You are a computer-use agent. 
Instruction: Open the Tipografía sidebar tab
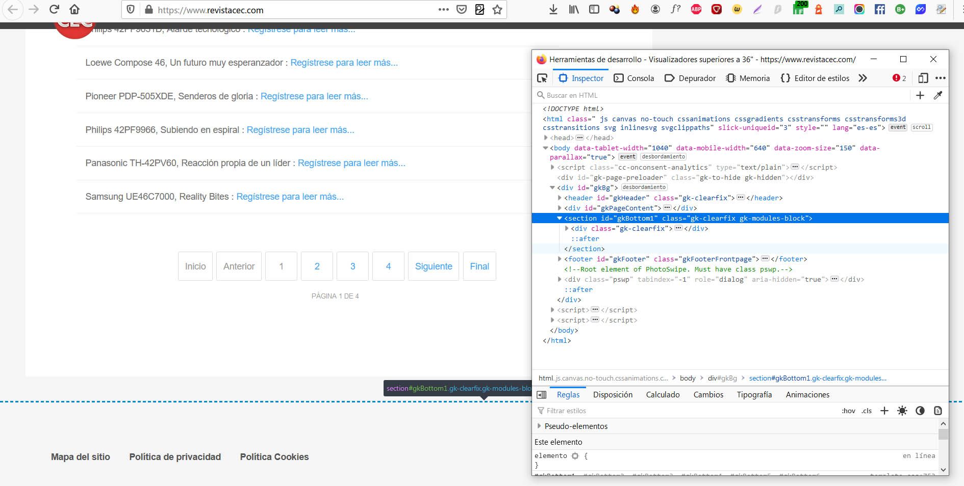pyautogui.click(x=754, y=395)
